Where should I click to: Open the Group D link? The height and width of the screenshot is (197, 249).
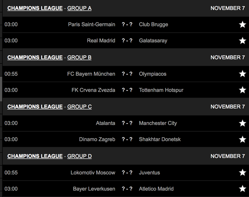(79, 156)
